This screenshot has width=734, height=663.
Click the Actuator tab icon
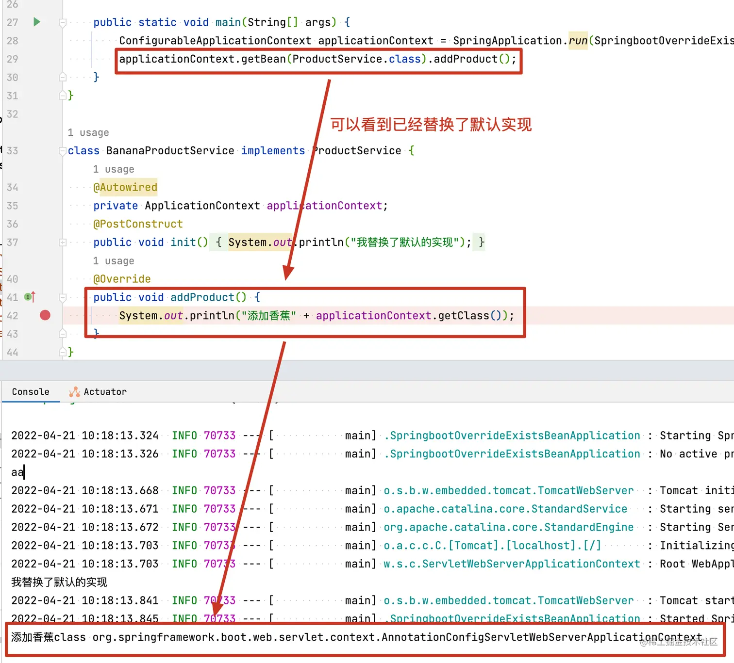pos(74,392)
